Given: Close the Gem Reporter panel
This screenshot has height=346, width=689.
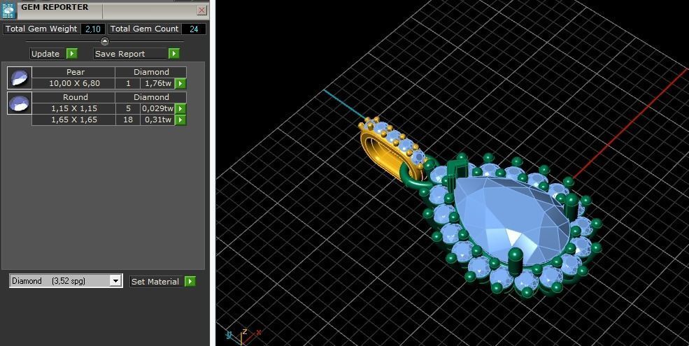Looking at the screenshot, I should 201,10.
